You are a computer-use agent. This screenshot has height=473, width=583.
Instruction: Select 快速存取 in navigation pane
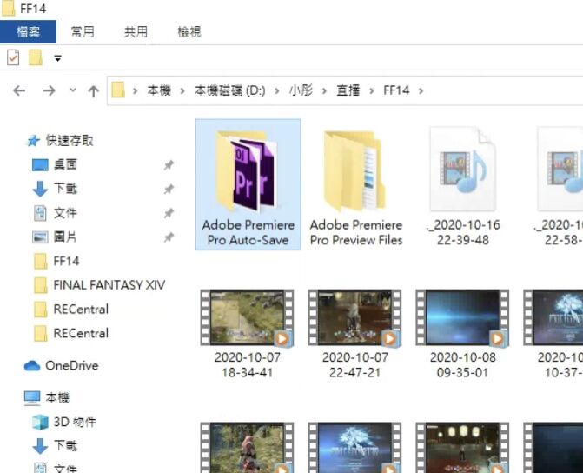[70, 140]
